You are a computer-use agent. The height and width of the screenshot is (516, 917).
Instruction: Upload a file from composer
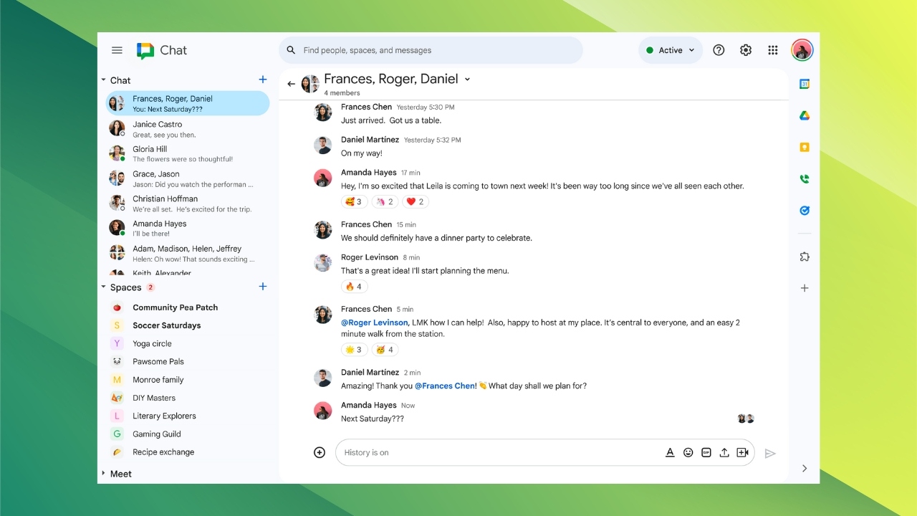coord(724,452)
